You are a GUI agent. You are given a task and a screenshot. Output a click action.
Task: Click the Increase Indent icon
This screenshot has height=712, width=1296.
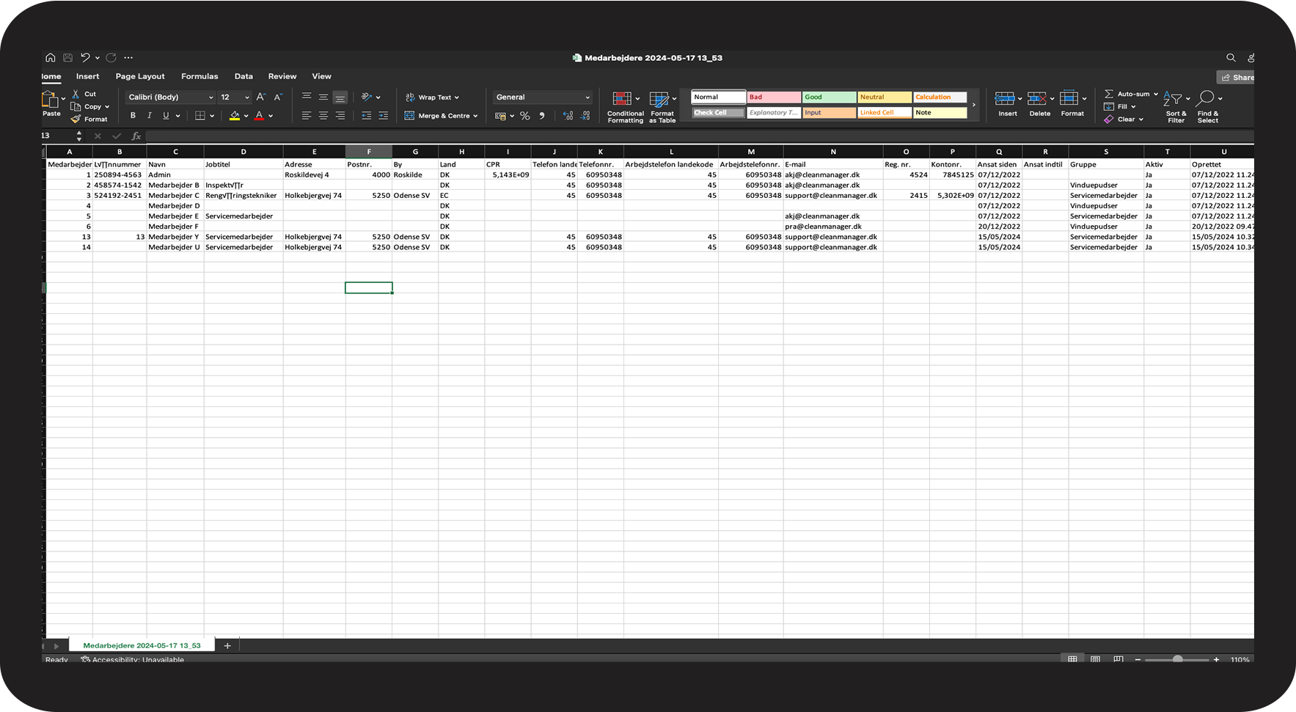383,116
